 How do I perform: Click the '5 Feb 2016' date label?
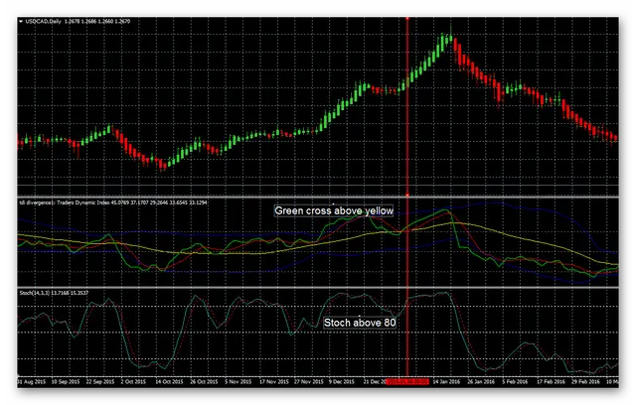(x=515, y=381)
